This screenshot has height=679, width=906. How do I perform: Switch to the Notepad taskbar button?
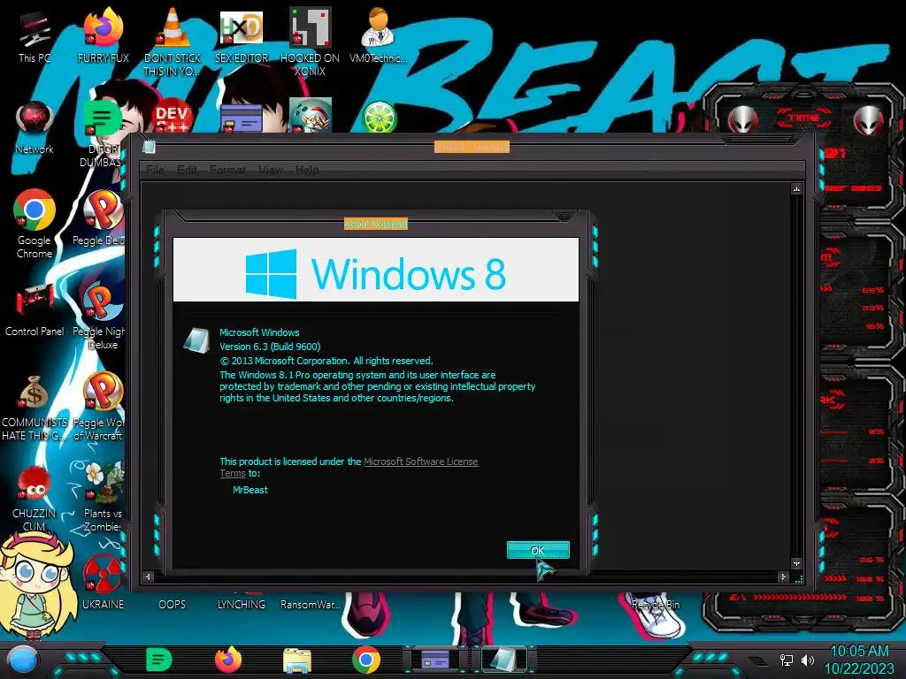(503, 660)
